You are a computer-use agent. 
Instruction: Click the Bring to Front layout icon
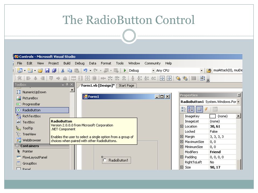[x=178, y=78]
